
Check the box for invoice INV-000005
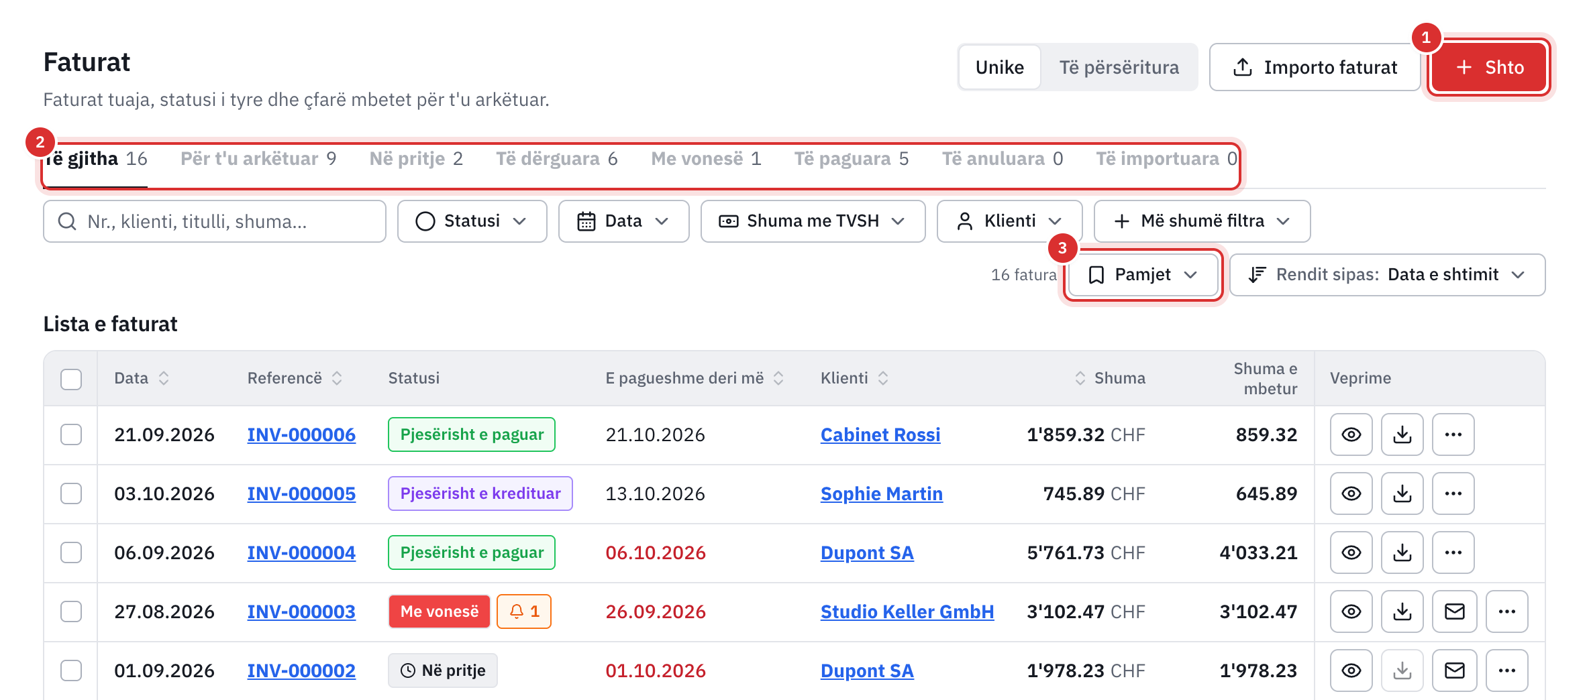(x=71, y=493)
